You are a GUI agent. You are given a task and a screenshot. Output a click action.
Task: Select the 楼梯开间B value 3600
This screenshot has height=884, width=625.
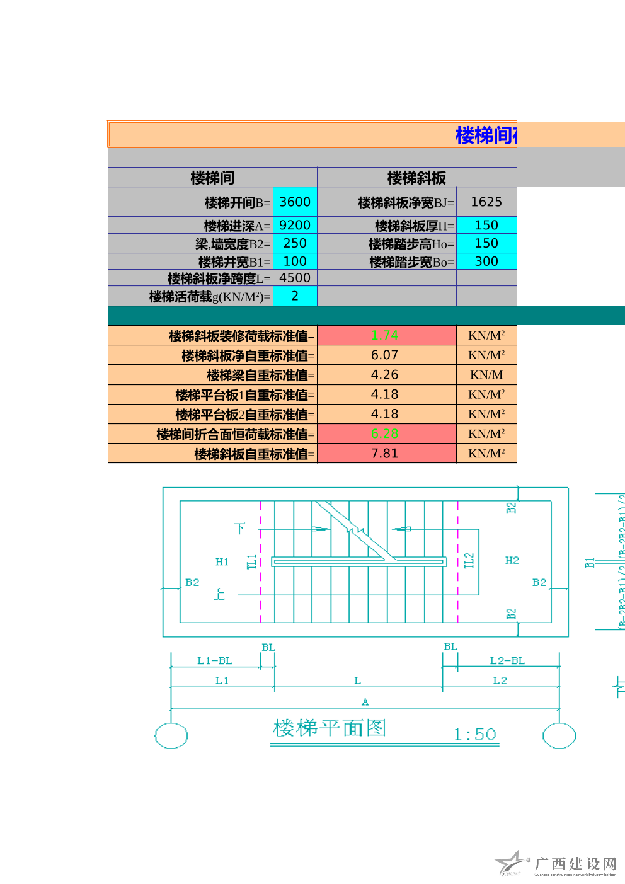click(x=295, y=202)
